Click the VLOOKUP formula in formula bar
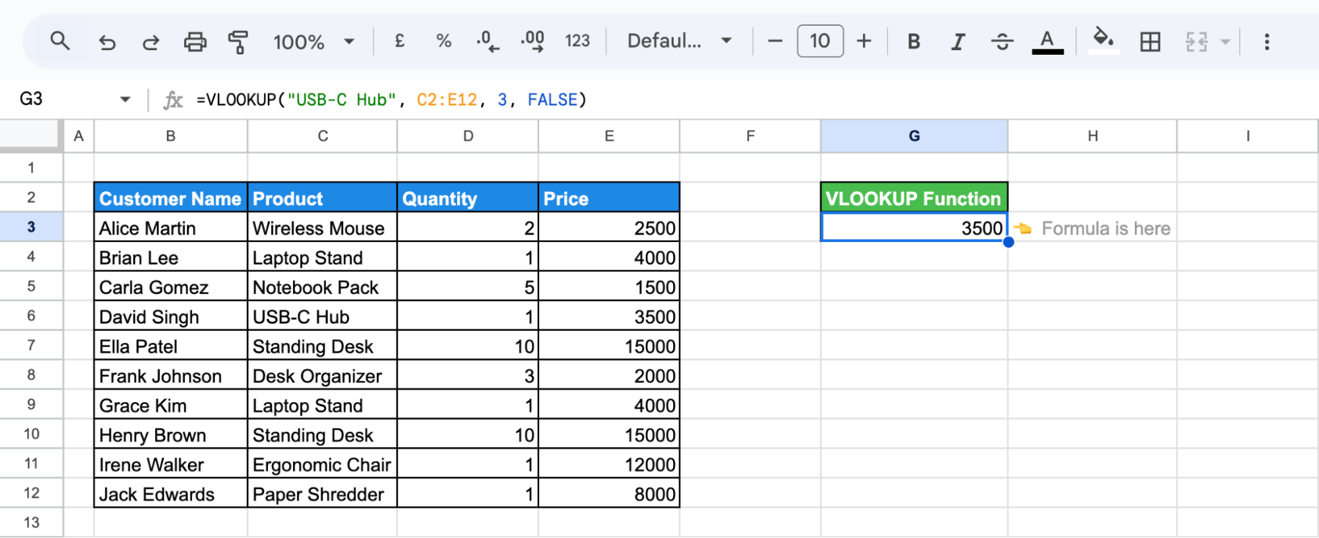This screenshot has height=538, width=1319. click(x=391, y=100)
